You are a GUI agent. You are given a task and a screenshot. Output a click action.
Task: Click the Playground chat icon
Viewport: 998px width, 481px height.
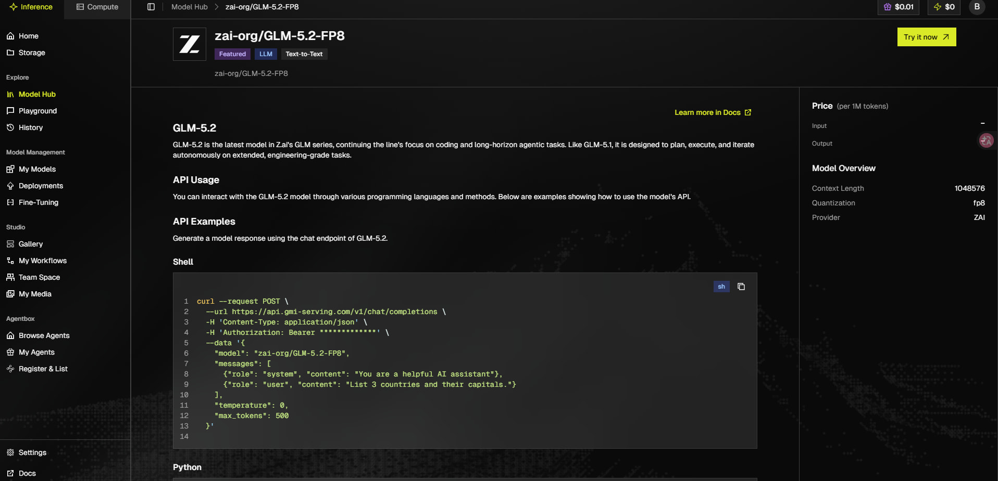(10, 111)
